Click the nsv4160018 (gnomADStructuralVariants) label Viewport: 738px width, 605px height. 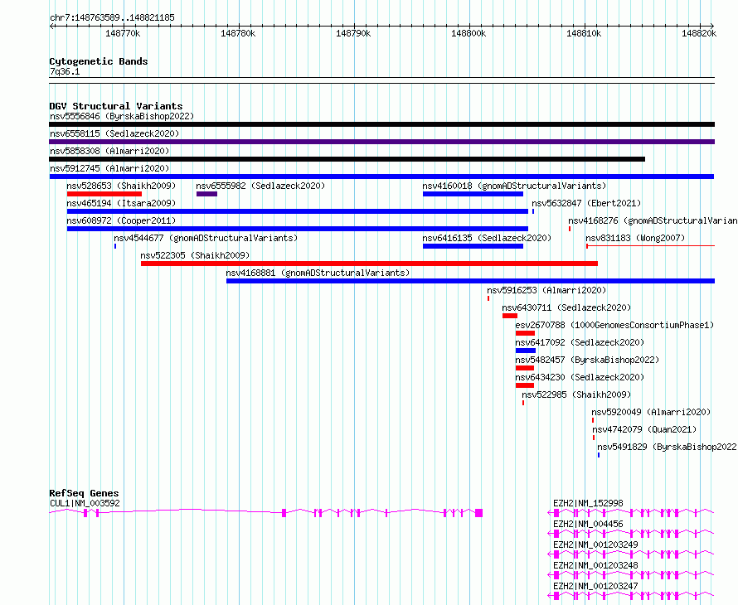tap(514, 186)
